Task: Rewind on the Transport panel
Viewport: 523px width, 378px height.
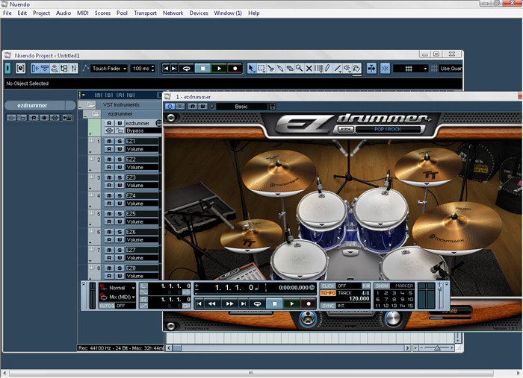Action: point(211,303)
